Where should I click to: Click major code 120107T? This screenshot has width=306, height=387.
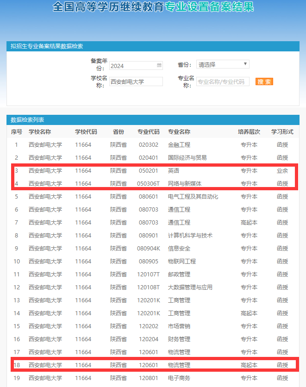point(149,275)
